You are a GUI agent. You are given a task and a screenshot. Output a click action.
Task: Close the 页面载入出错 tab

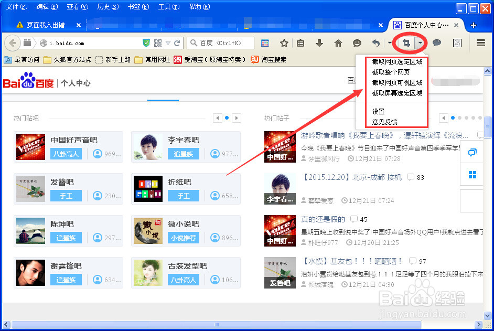click(79, 25)
